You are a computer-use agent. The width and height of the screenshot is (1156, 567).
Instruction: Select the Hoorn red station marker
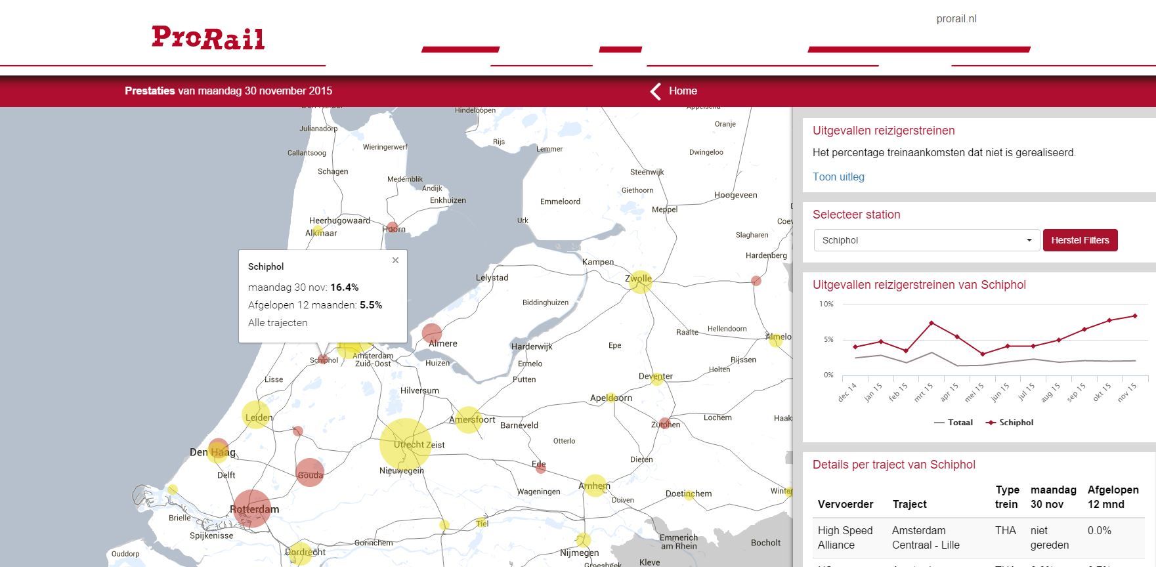coord(392,228)
